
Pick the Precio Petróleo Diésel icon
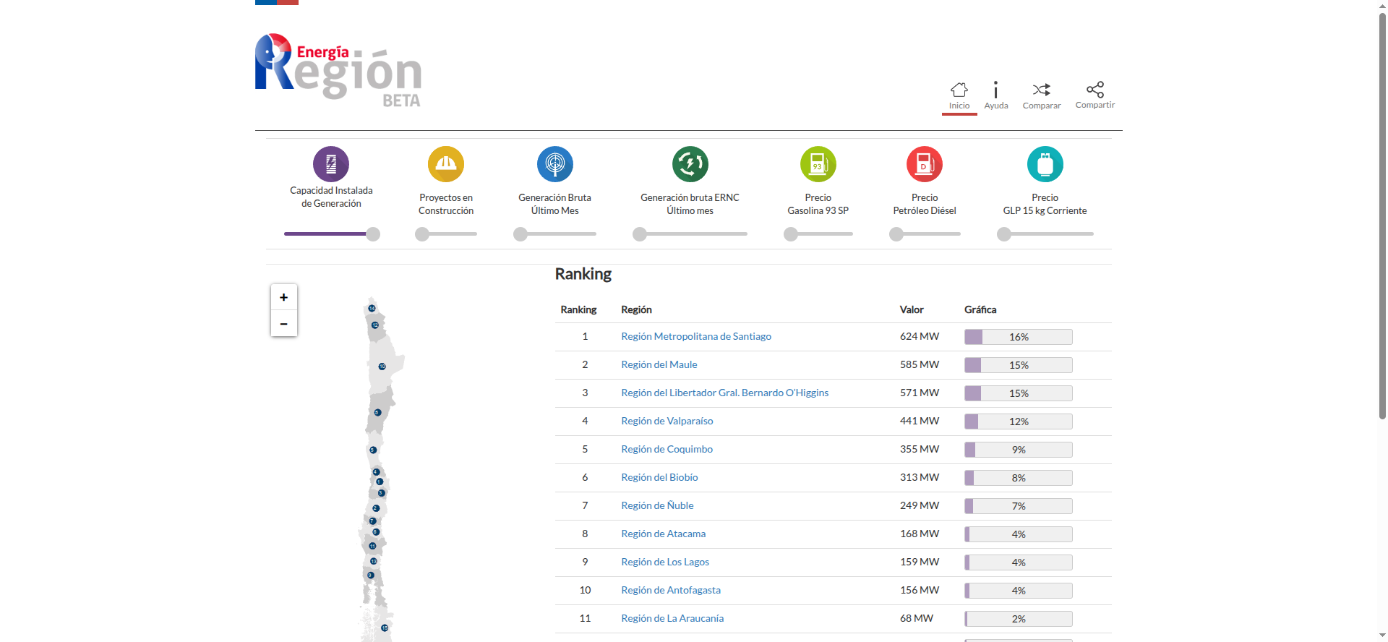pyautogui.click(x=924, y=164)
